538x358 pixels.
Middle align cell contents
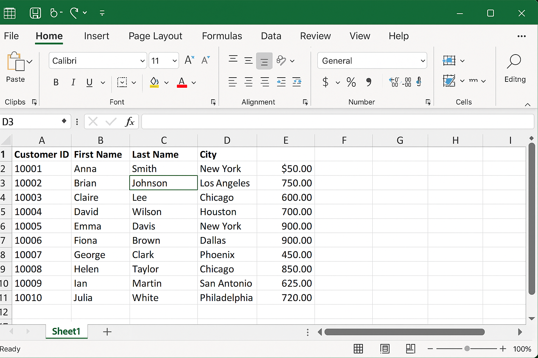(x=249, y=61)
